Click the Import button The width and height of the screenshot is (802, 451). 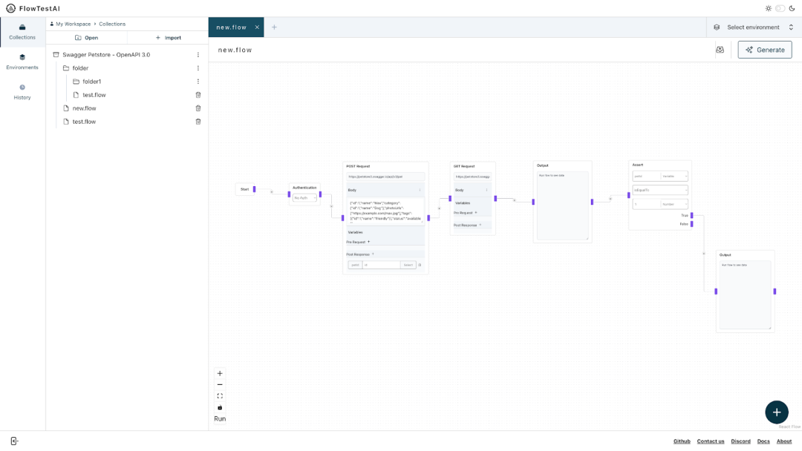click(x=168, y=37)
